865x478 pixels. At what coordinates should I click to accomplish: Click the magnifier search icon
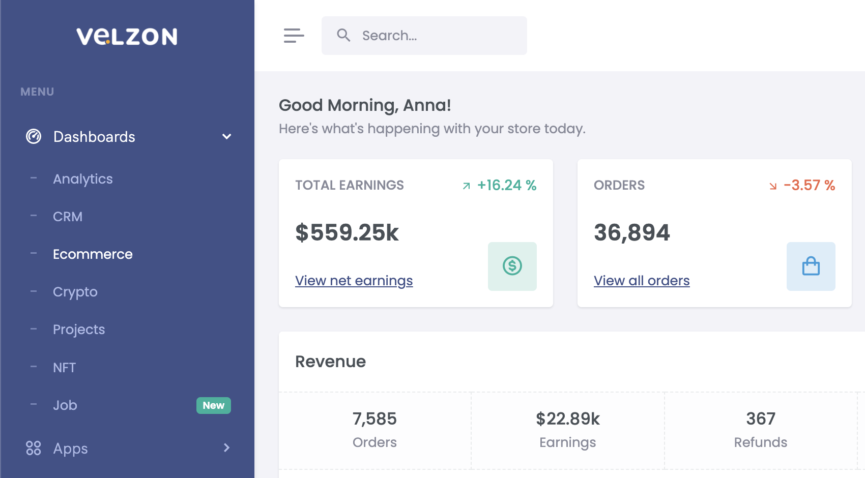click(x=343, y=35)
